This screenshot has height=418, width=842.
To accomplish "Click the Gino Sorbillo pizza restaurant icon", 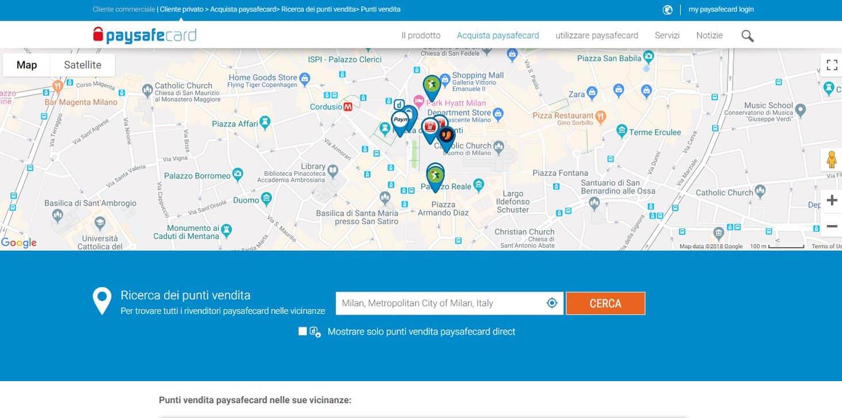I will [x=601, y=116].
